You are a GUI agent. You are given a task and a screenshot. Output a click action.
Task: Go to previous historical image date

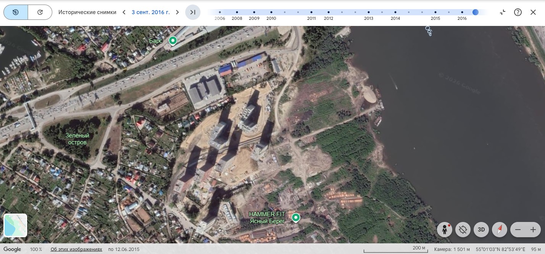click(124, 12)
